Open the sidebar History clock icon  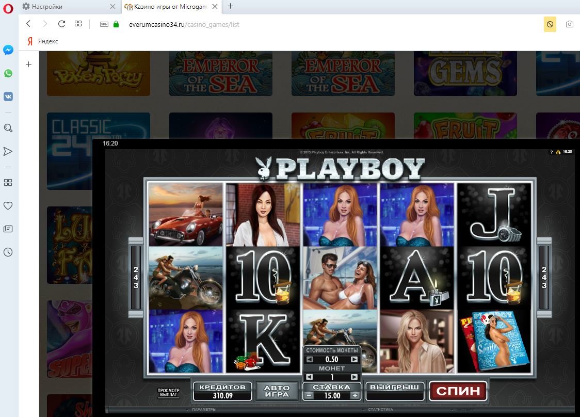pos(8,252)
